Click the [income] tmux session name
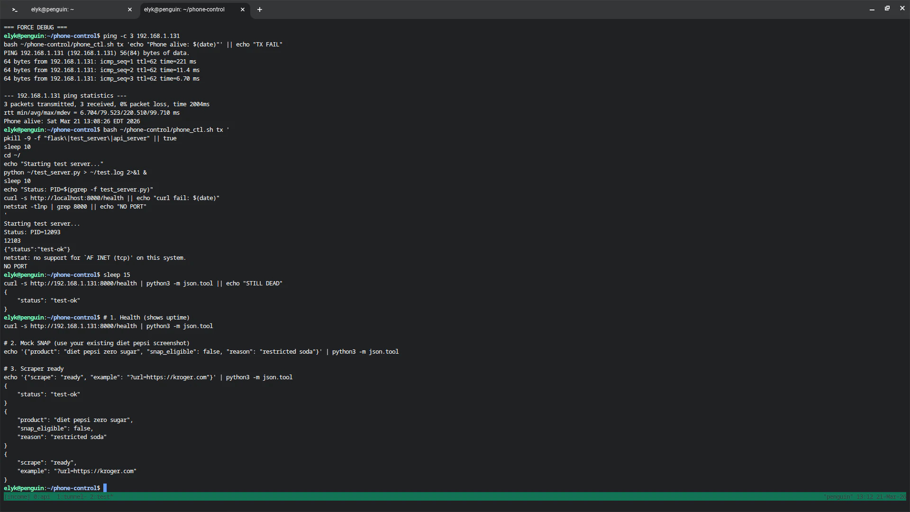This screenshot has height=512, width=910. (17, 497)
